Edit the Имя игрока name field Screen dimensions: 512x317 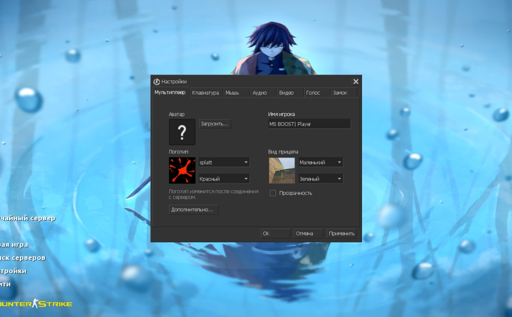tap(310, 124)
